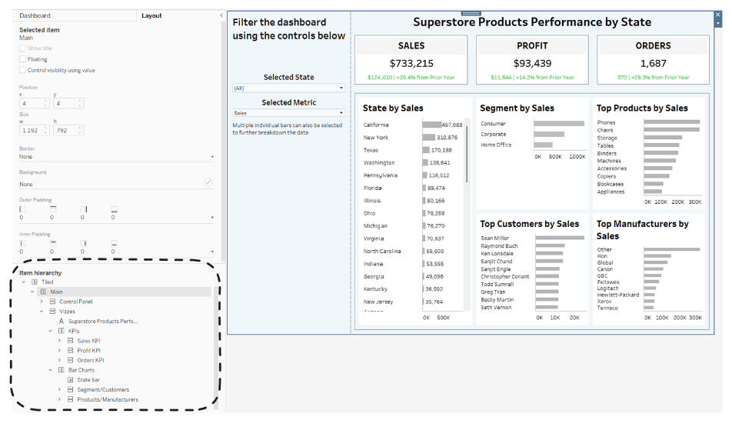Screen dimensions: 732x427
Task: Click the outer padding top icon
Action: [x=52, y=208]
